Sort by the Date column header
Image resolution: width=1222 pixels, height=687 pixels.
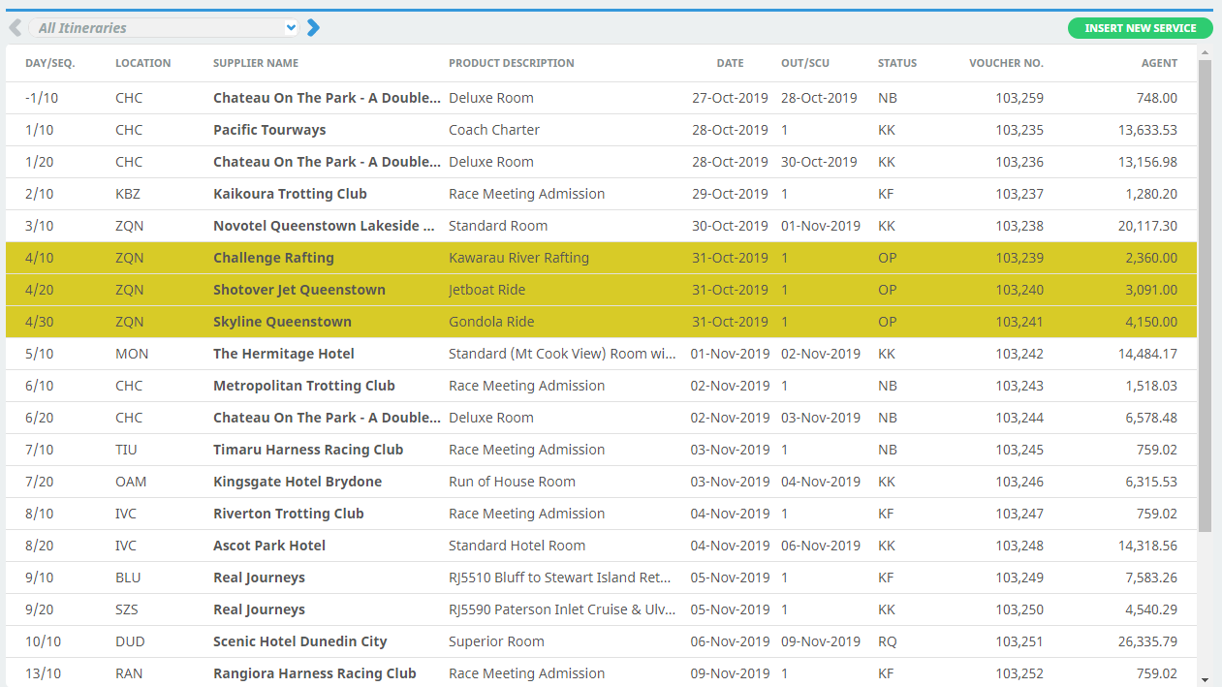730,63
